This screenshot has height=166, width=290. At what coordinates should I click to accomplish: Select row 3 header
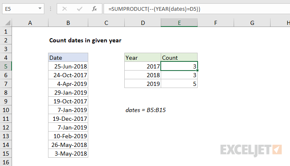[x=6, y=49]
